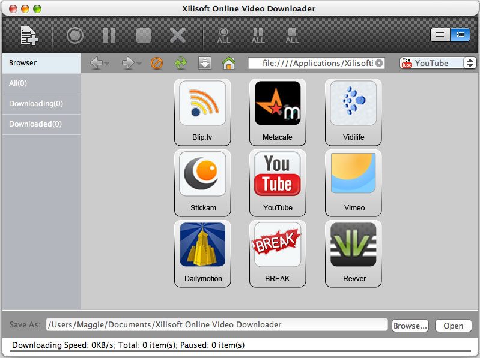Expand the forward navigation history arrow
Viewport: 480px width, 358px height.
139,64
